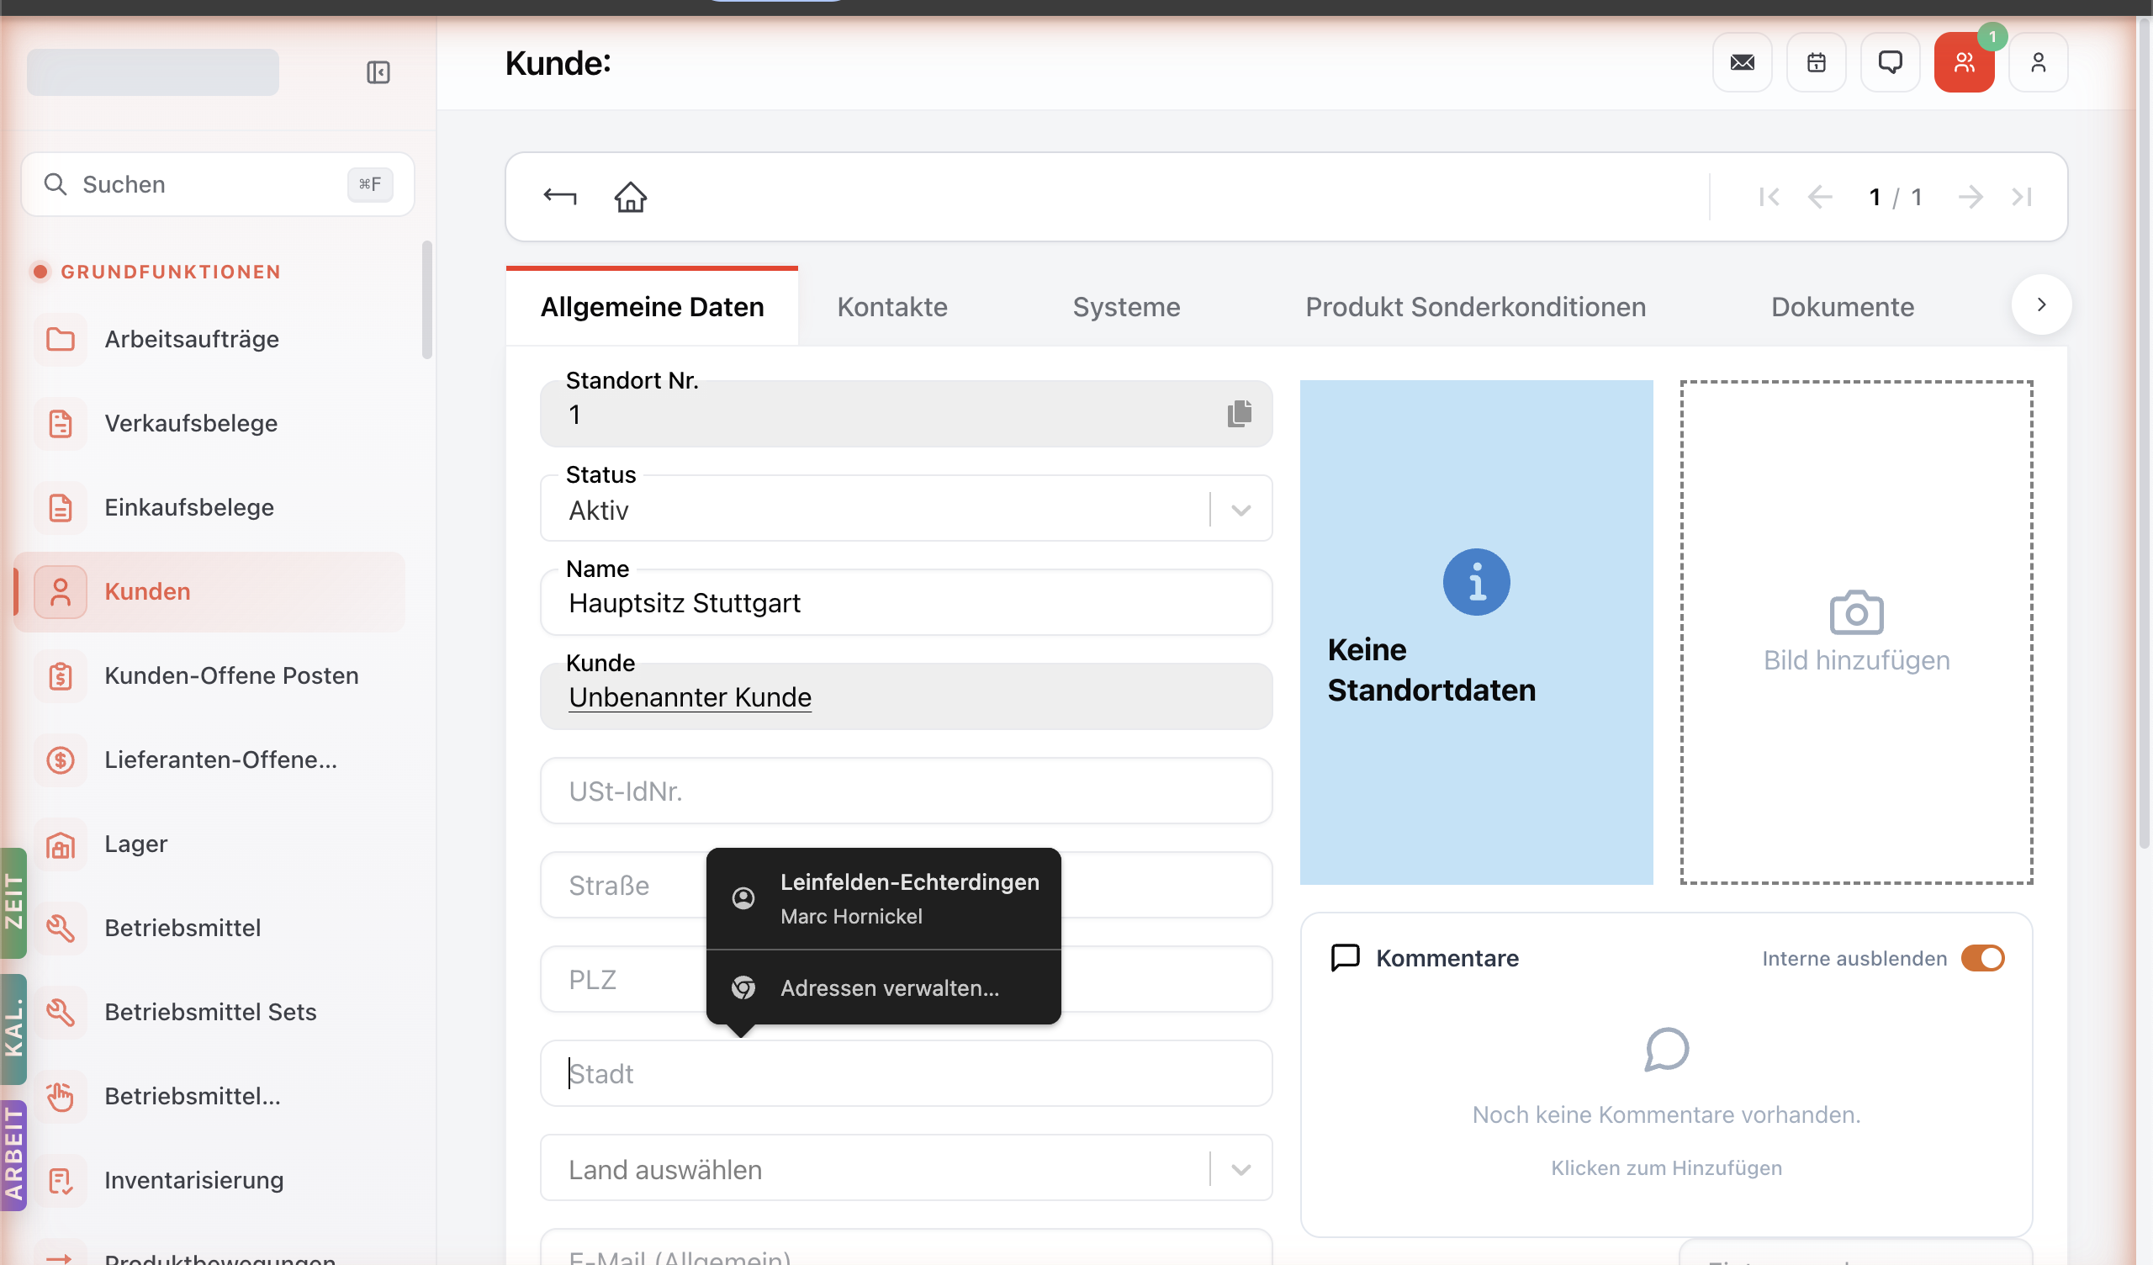The image size is (2153, 1265).
Task: Switch to the Systeme tab
Action: pos(1126,306)
